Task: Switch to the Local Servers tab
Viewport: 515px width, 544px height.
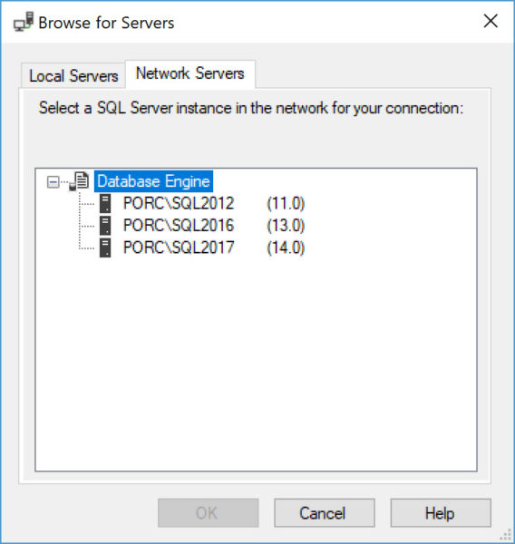Action: [x=73, y=75]
